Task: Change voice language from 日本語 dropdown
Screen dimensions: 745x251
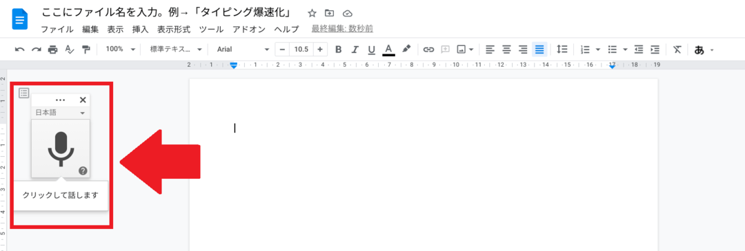Action: click(x=60, y=113)
